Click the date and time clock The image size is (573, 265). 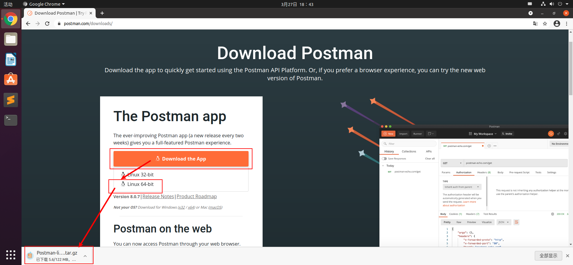click(297, 4)
